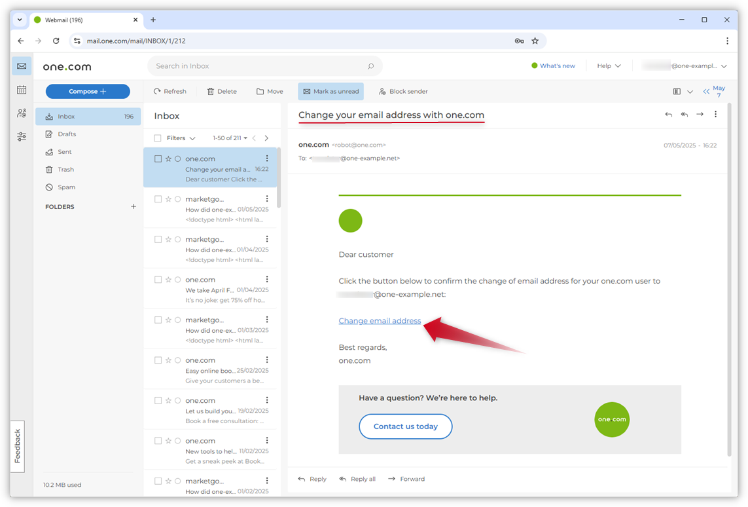Click the Forward arrow icon in message header
Image resolution: width=748 pixels, height=507 pixels.
click(700, 115)
